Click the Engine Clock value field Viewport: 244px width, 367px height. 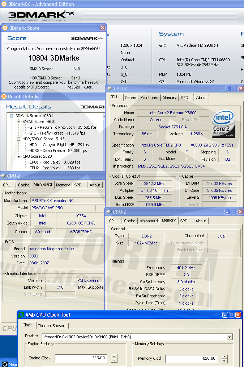(81, 358)
